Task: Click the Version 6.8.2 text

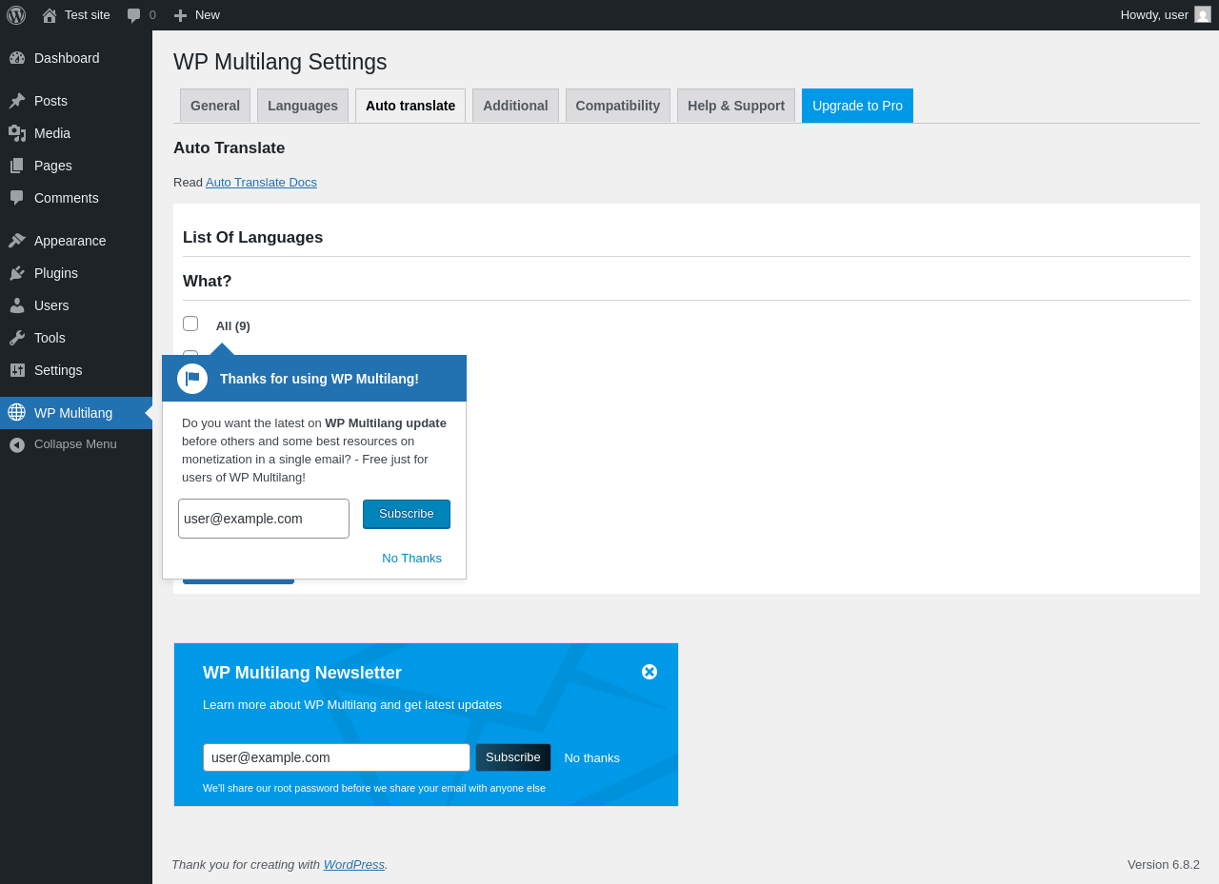Action: coord(1164,865)
